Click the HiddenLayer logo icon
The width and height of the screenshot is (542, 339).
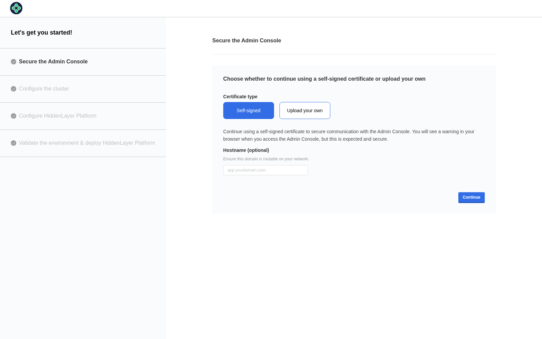tap(16, 8)
